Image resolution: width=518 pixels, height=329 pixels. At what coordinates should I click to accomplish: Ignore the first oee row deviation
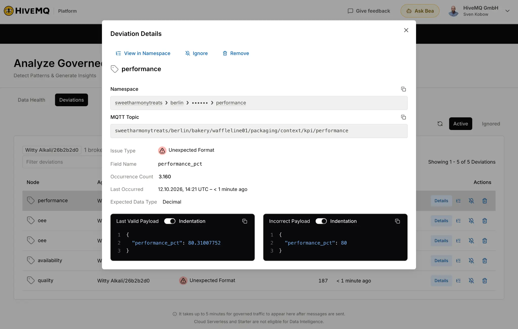pos(471,221)
